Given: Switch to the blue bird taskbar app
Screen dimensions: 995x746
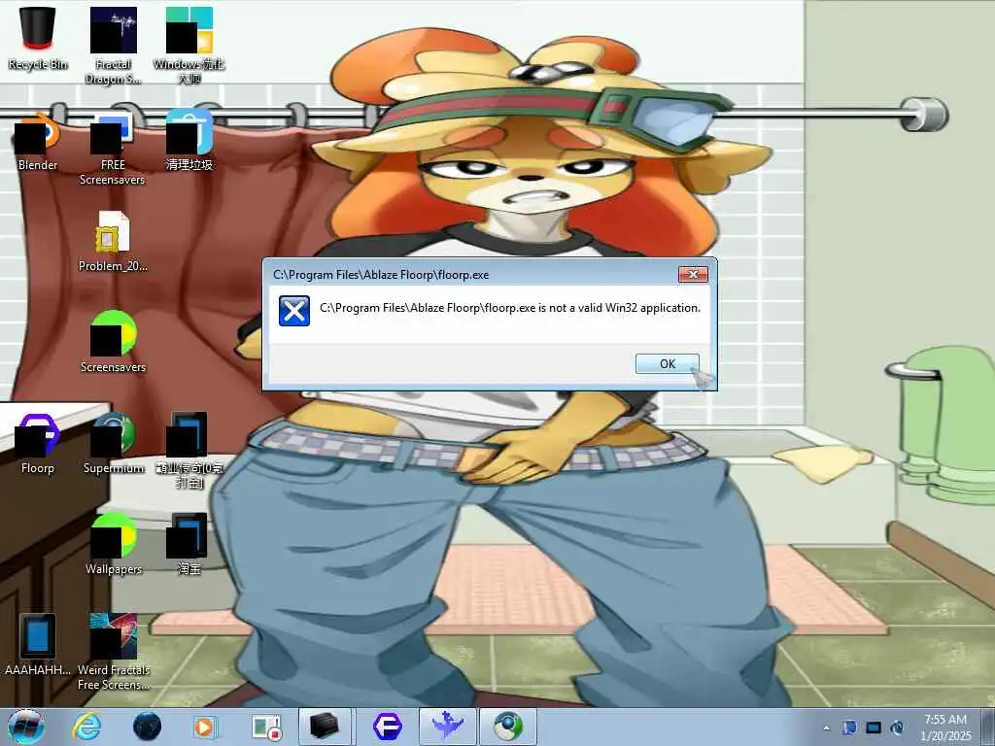Looking at the screenshot, I should tap(447, 727).
